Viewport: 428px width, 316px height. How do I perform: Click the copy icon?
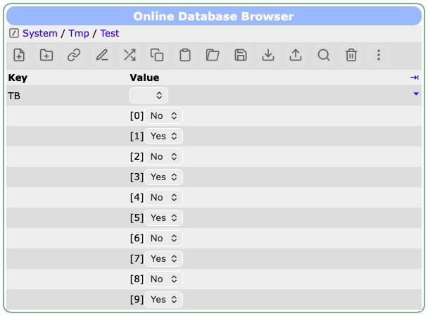coord(157,55)
